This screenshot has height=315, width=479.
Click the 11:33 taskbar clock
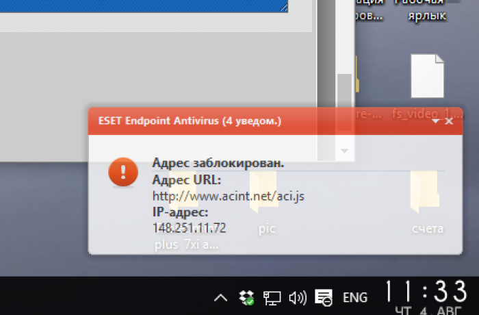click(x=427, y=292)
